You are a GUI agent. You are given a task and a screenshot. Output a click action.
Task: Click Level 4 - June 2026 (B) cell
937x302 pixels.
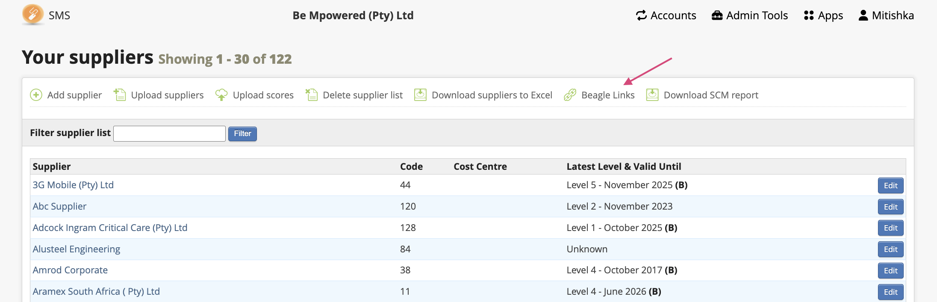click(x=614, y=291)
